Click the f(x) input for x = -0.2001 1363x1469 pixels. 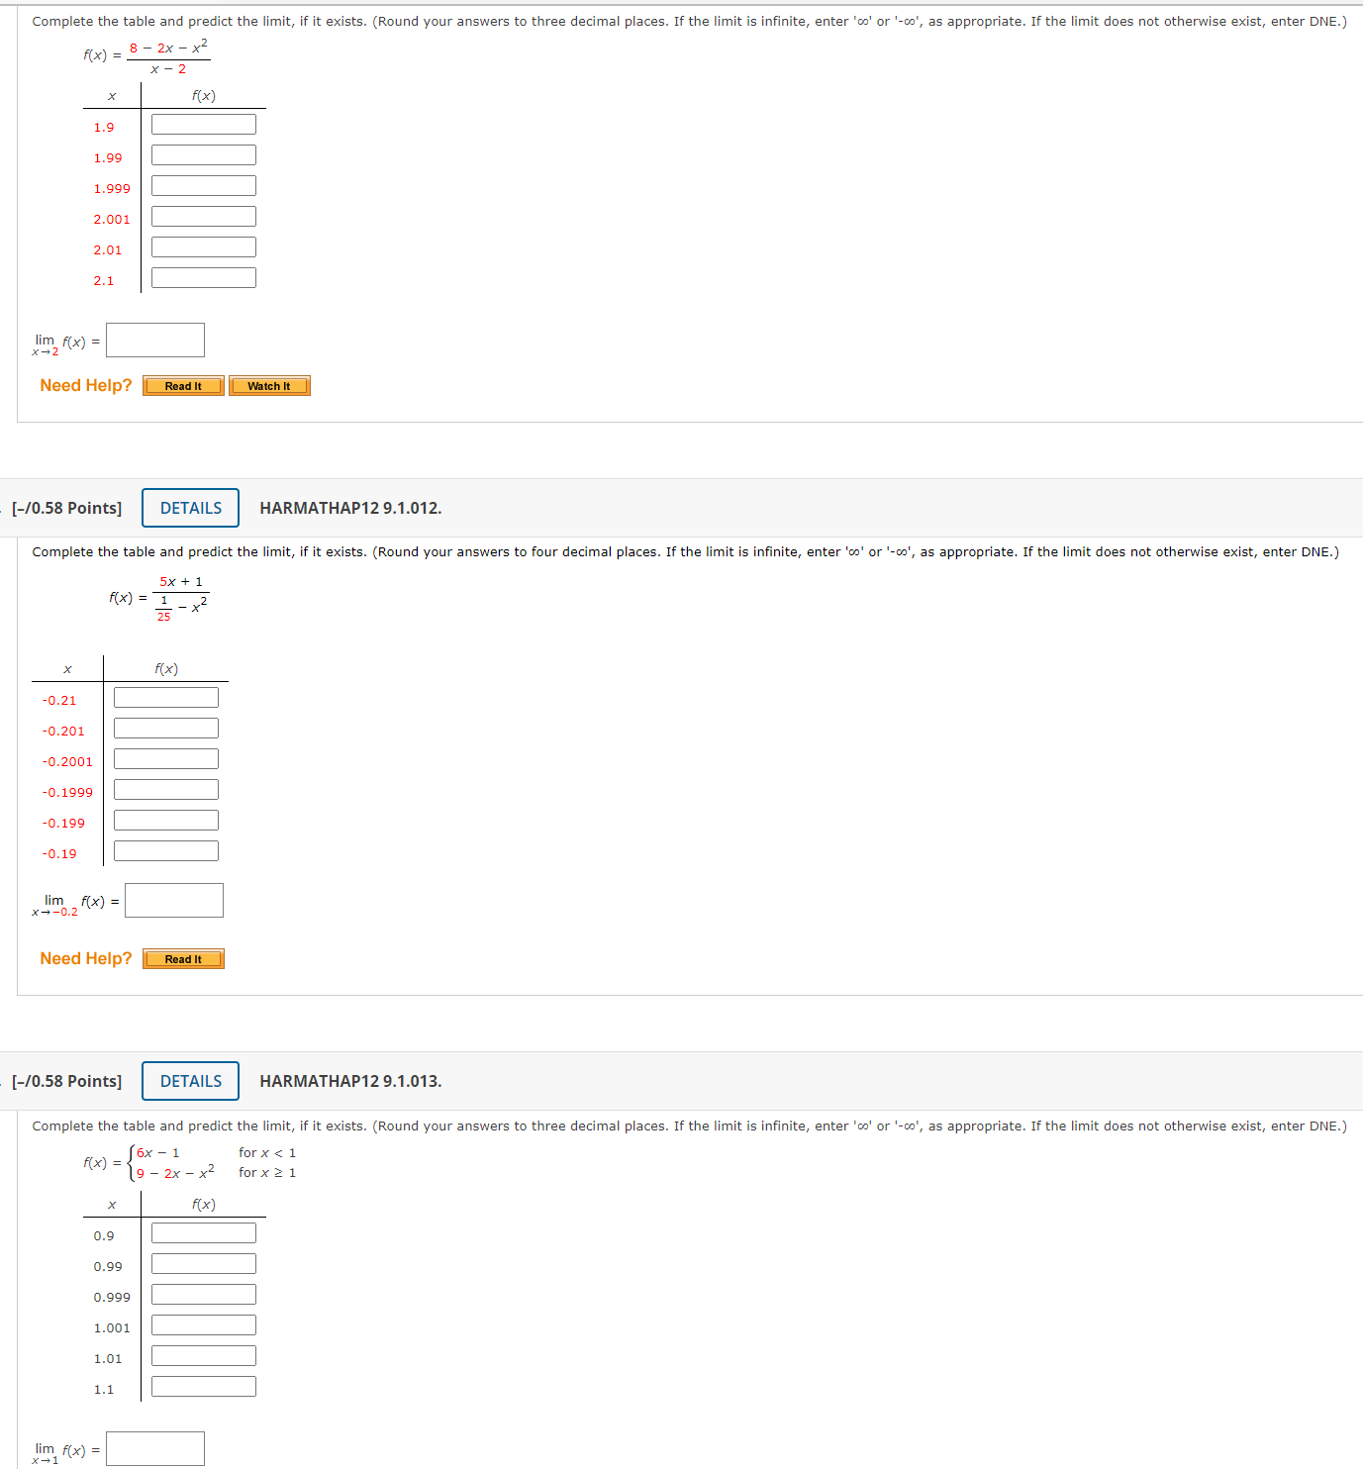[166, 758]
